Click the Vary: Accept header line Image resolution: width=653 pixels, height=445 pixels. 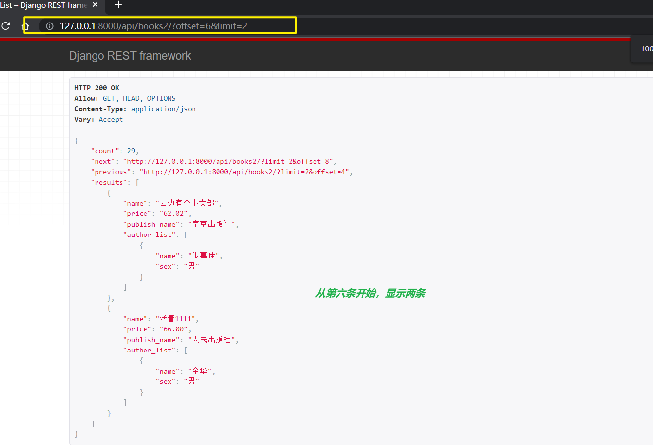tap(98, 119)
